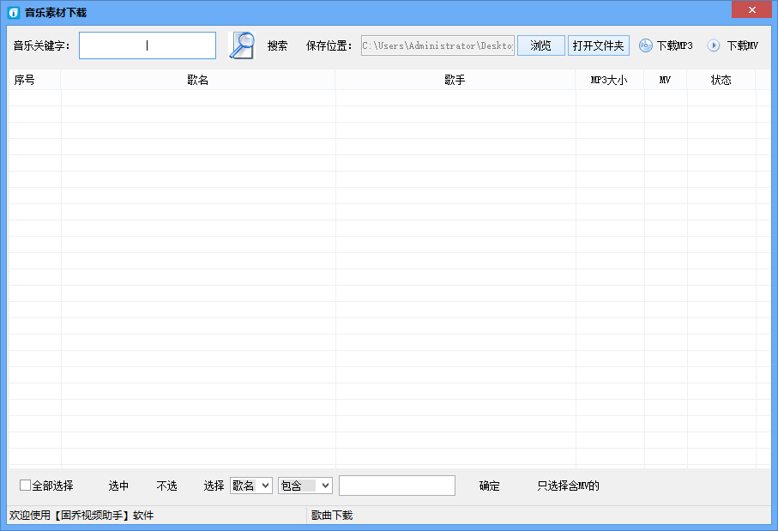
Task: Click the 保存位置 path field
Action: [x=437, y=45]
